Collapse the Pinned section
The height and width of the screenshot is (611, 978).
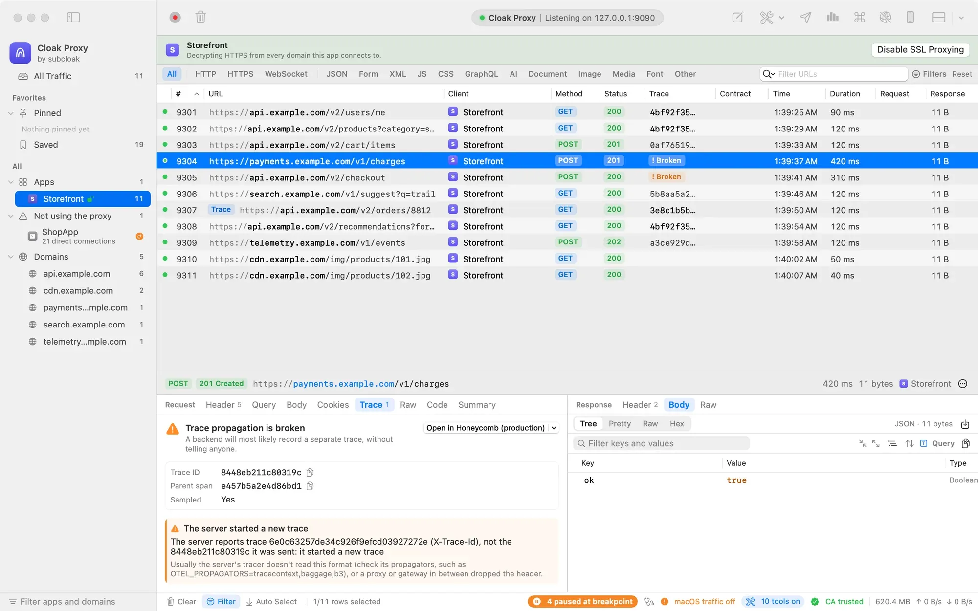11,113
